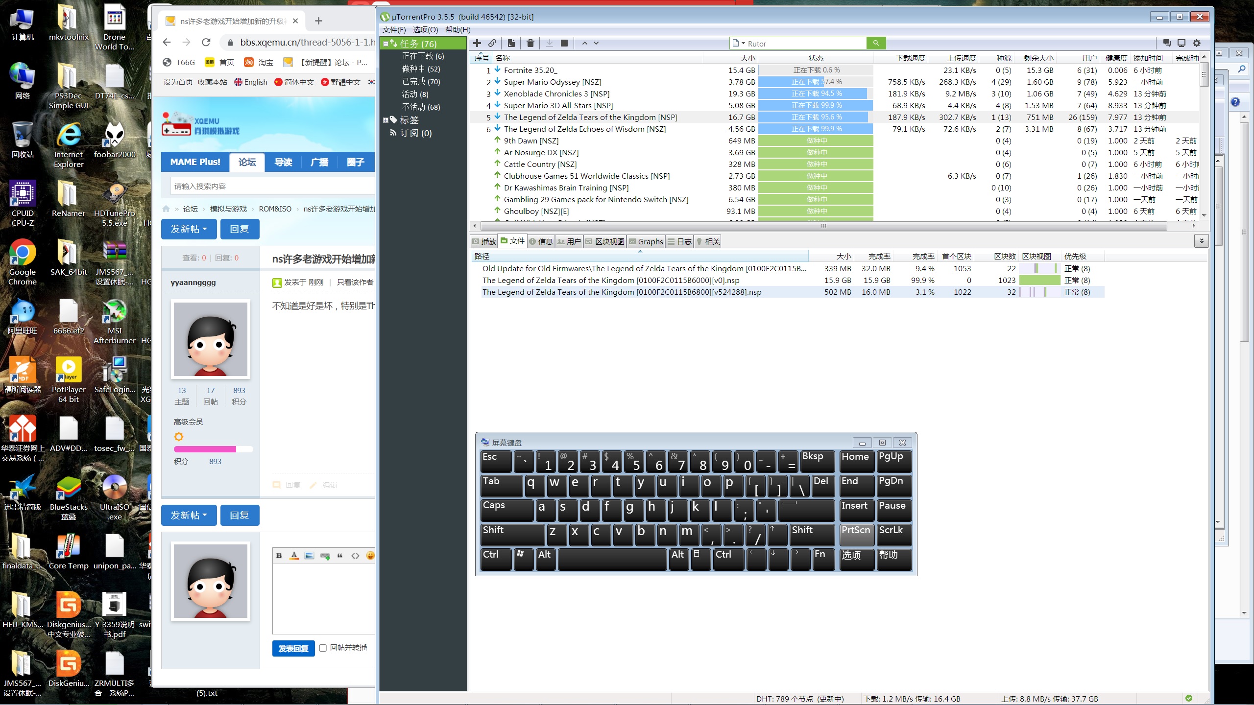Open lower 发新帖 dropdown button
This screenshot has width=1254, height=705.
(189, 515)
